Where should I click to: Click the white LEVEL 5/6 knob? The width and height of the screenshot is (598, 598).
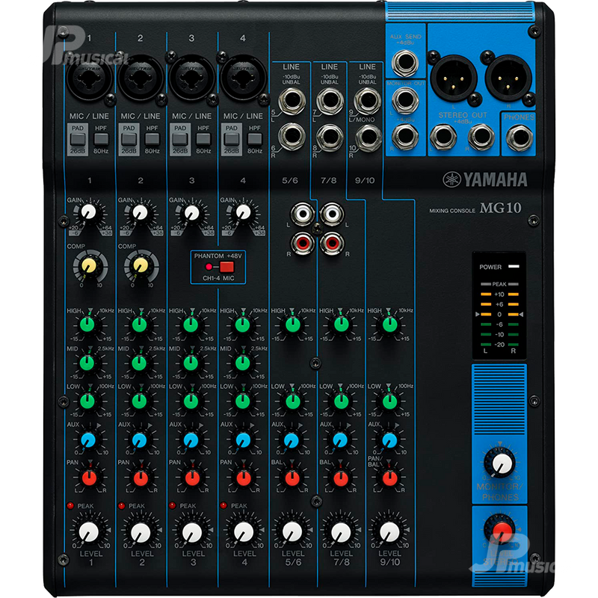point(292,531)
